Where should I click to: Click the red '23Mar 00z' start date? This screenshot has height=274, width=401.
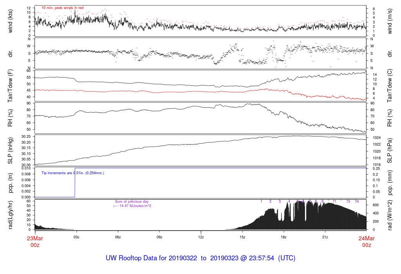click(x=35, y=241)
